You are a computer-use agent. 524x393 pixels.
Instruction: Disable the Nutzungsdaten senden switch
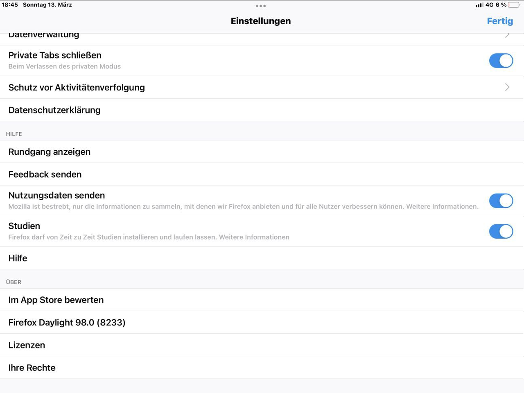(x=501, y=201)
